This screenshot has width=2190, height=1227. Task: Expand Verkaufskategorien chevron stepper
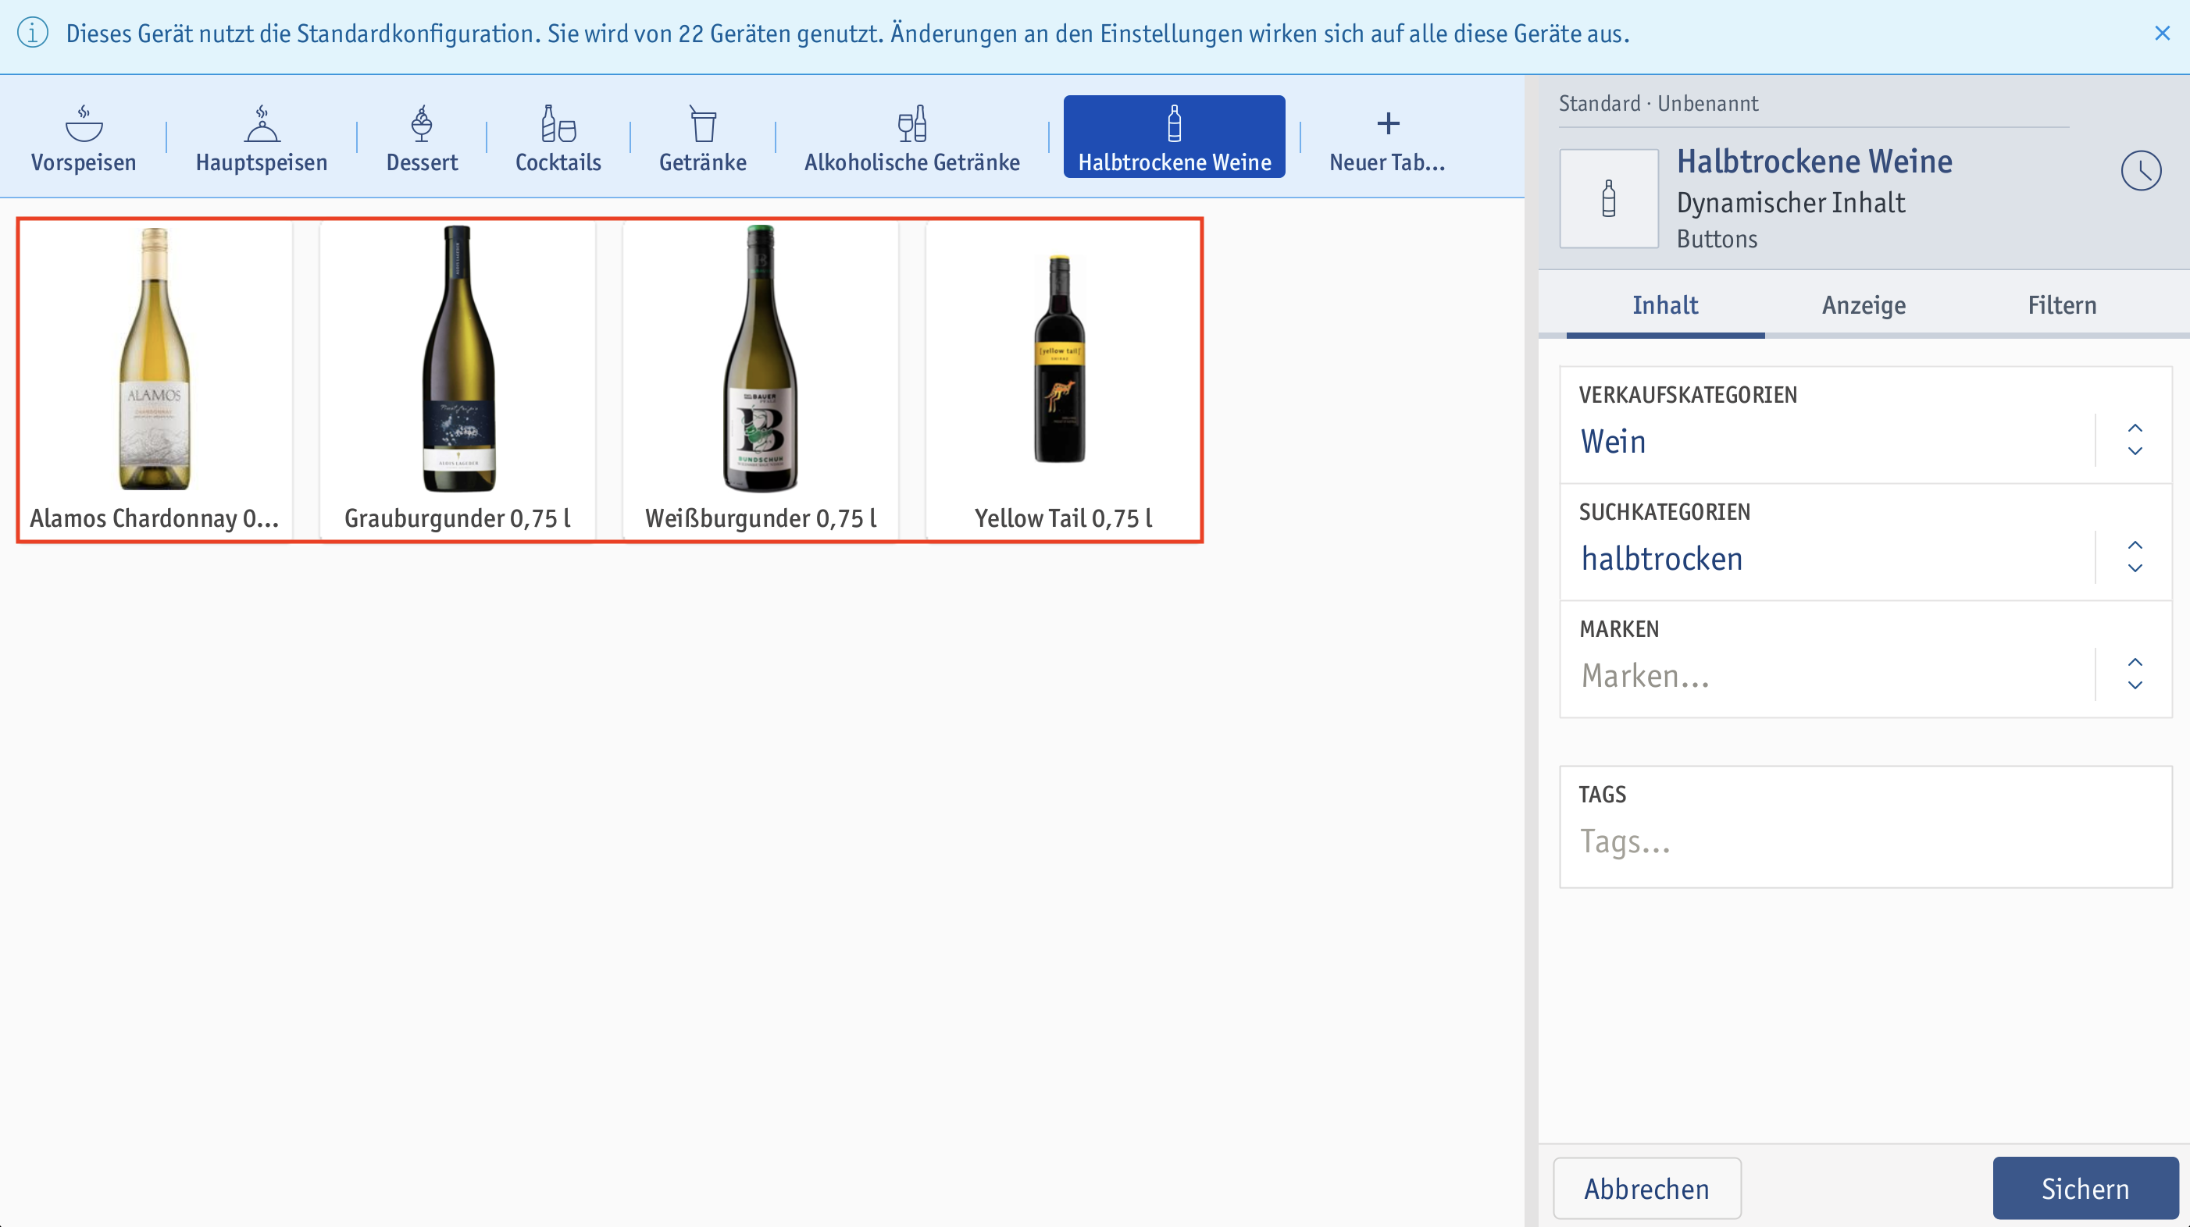2135,440
